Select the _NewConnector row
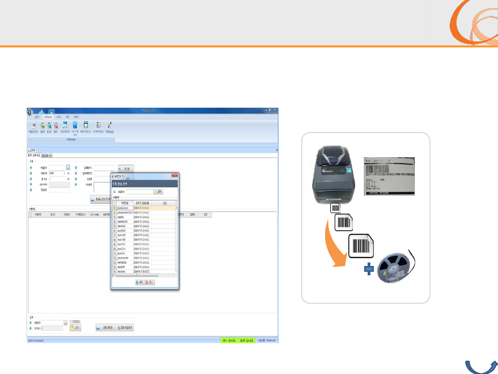This screenshot has height=374, width=498. click(144, 258)
